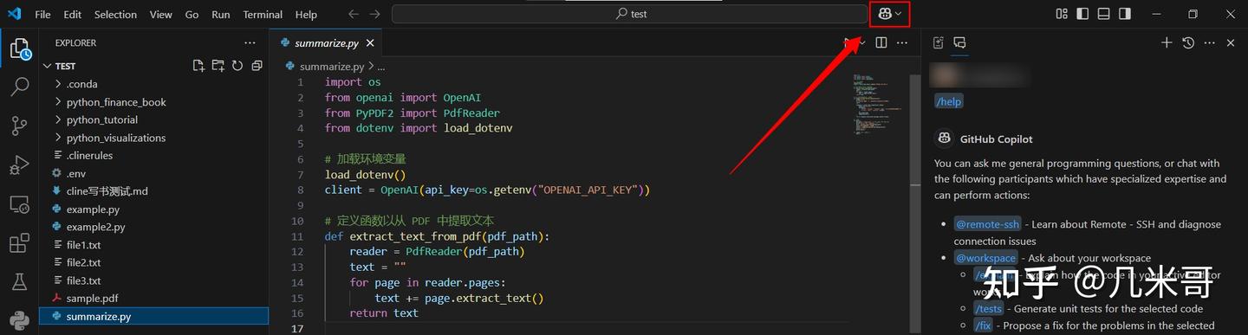Viewport: 1248px width, 335px height.
Task: Click the @workspace participant link
Action: click(x=985, y=258)
